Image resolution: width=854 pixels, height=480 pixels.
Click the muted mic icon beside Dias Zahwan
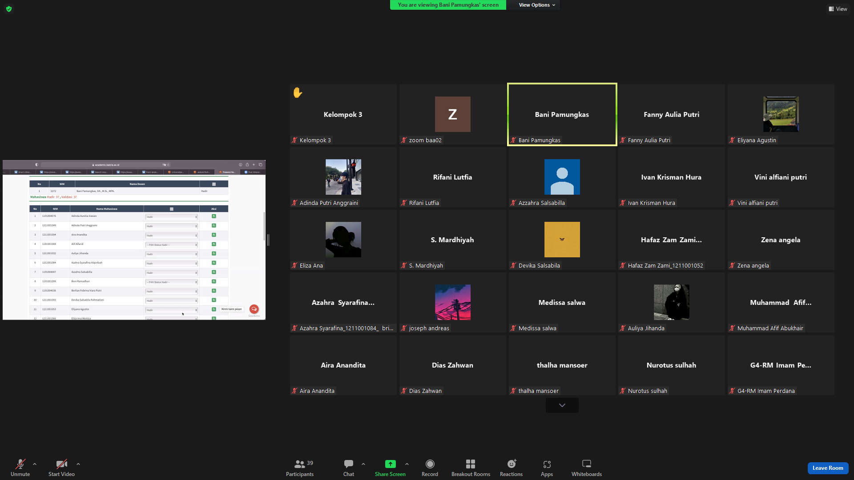tap(404, 391)
